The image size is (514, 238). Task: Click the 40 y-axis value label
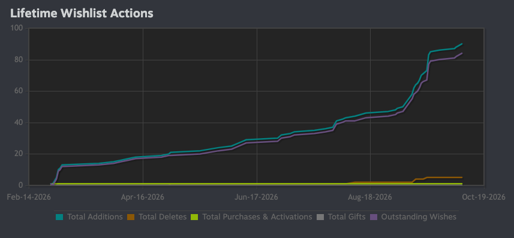click(19, 123)
